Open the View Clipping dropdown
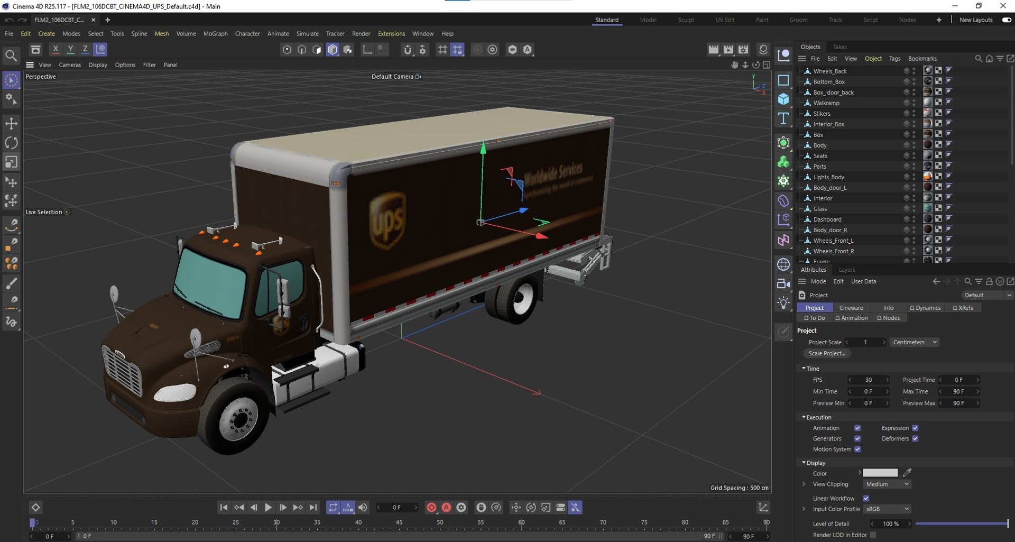The height and width of the screenshot is (542, 1015). [x=887, y=484]
